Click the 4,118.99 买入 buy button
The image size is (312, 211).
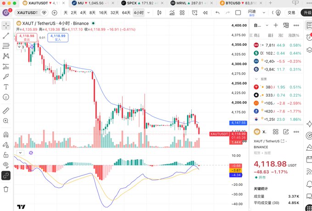tap(58, 38)
